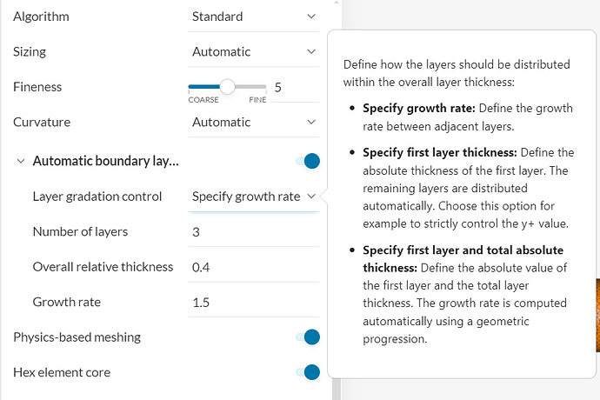Toggle the Hex element core switch
600x400 pixels.
(x=308, y=372)
